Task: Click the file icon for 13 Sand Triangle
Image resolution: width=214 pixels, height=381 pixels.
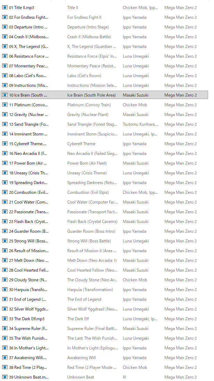Action: coord(5,124)
